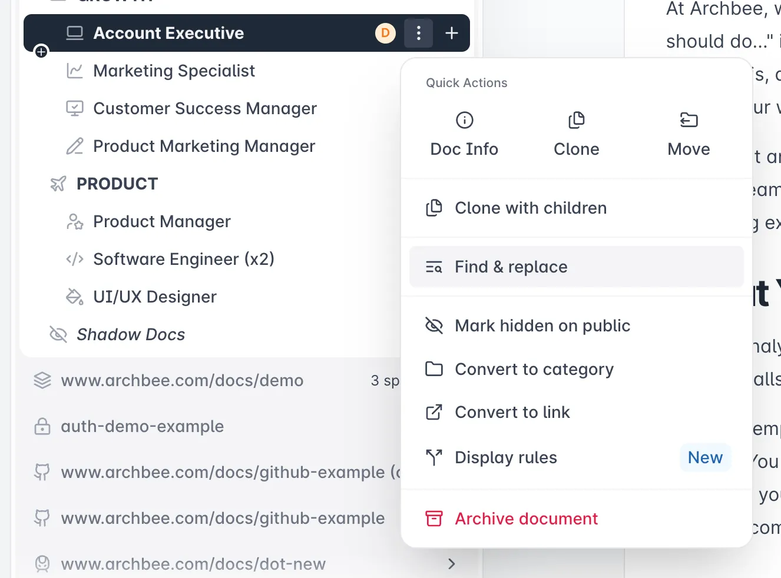Viewport: 781px width, 578px height.
Task: Select Clone with children
Action: pos(576,208)
